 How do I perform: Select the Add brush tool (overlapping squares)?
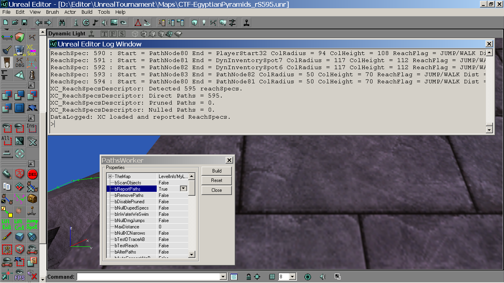coord(7,95)
